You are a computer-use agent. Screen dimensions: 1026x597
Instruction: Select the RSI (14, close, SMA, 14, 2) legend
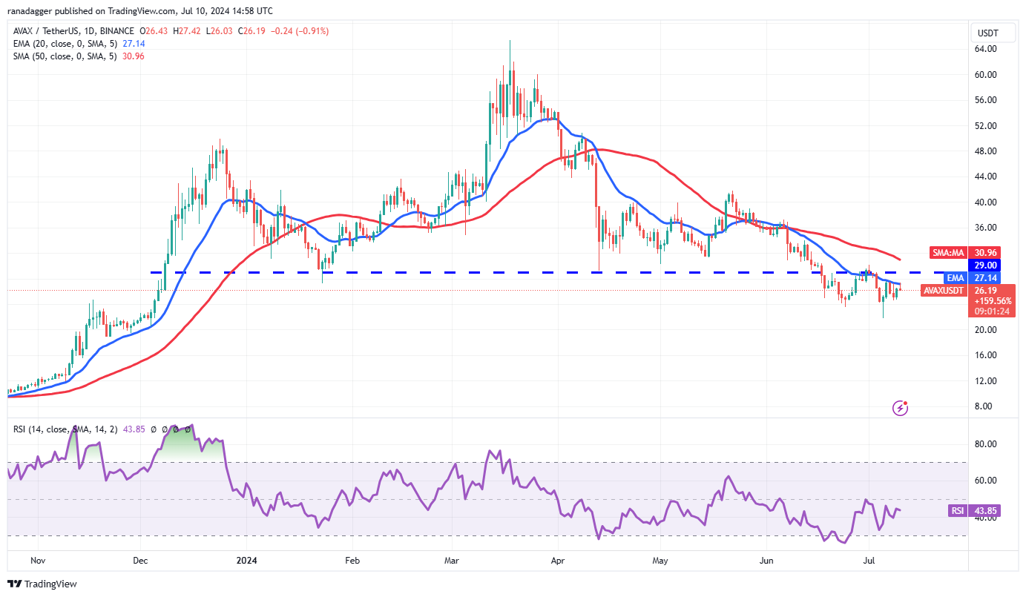(64, 429)
